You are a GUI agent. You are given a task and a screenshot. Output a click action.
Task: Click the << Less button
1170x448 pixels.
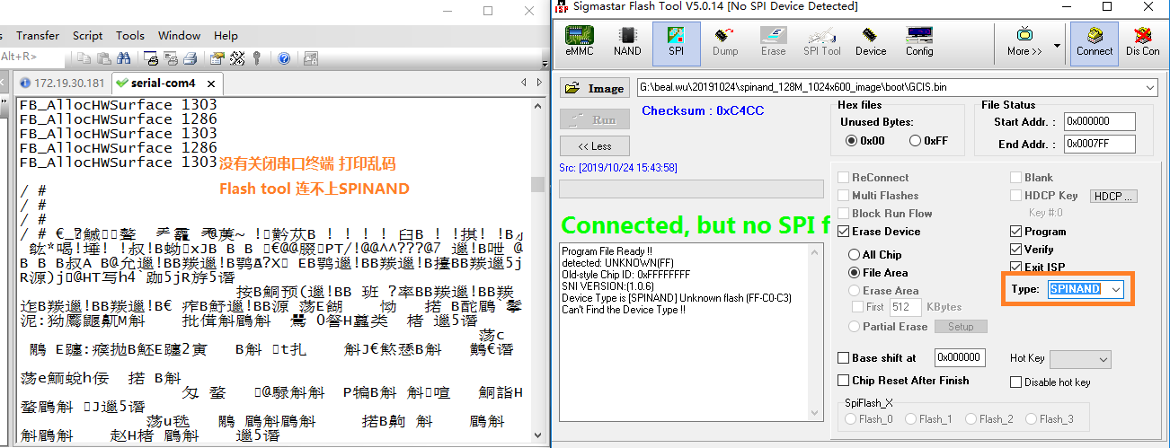tap(594, 146)
